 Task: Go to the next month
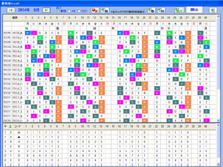coord(46,10)
